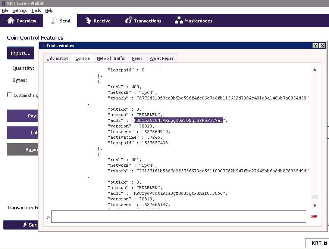Open the Settings menu
The height and width of the screenshot is (249, 329).
19,10
